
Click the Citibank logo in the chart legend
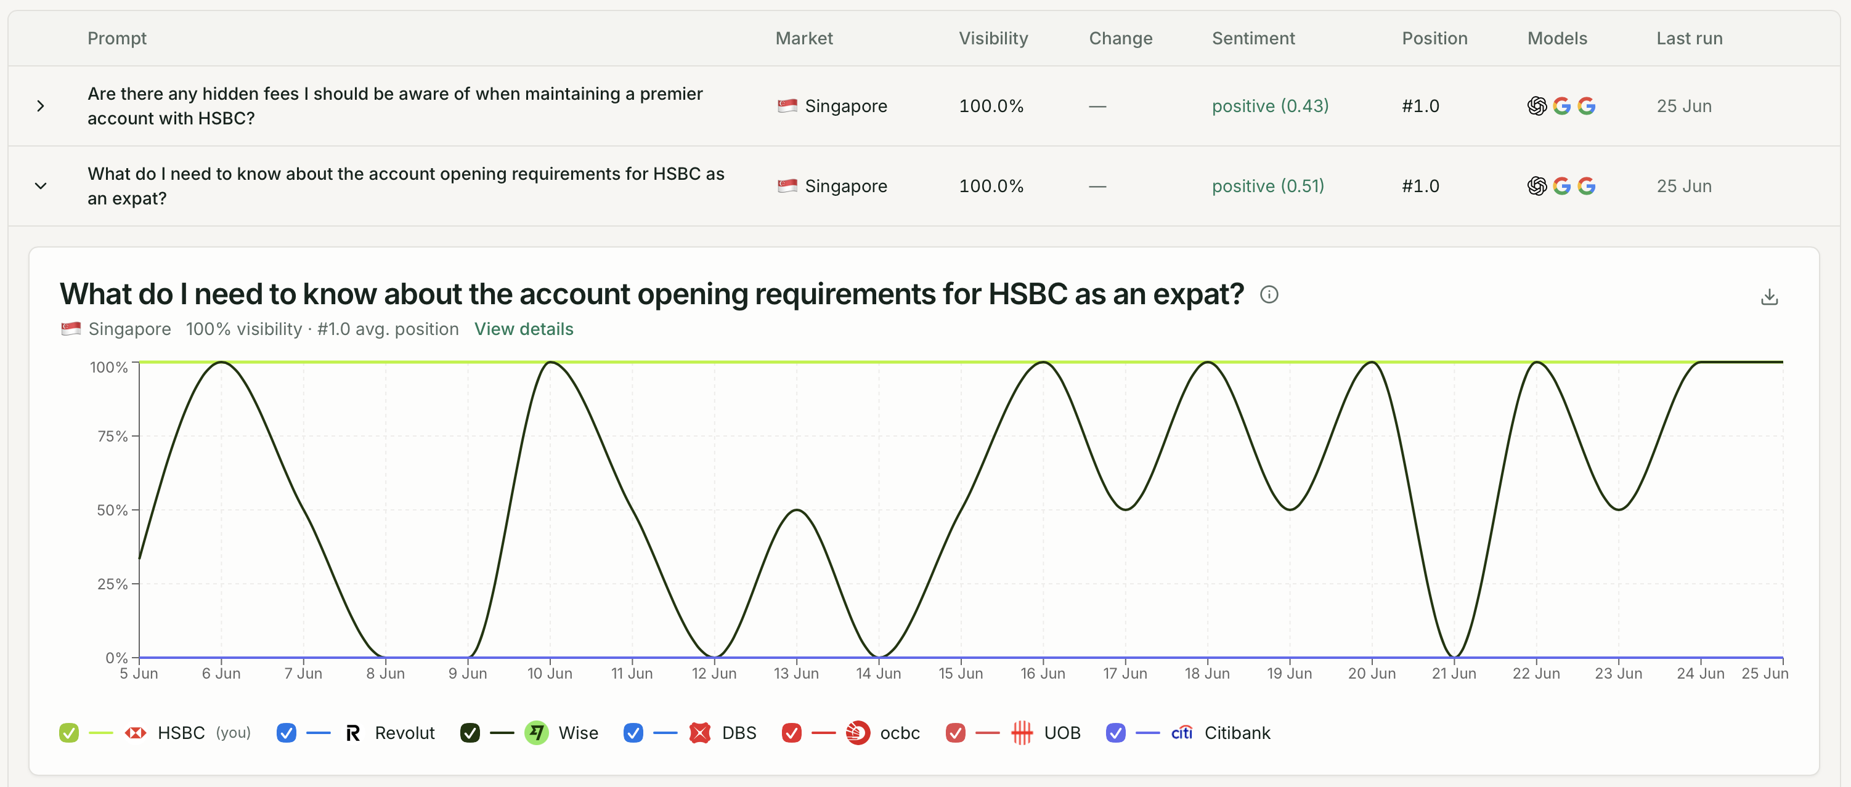coord(1181,732)
